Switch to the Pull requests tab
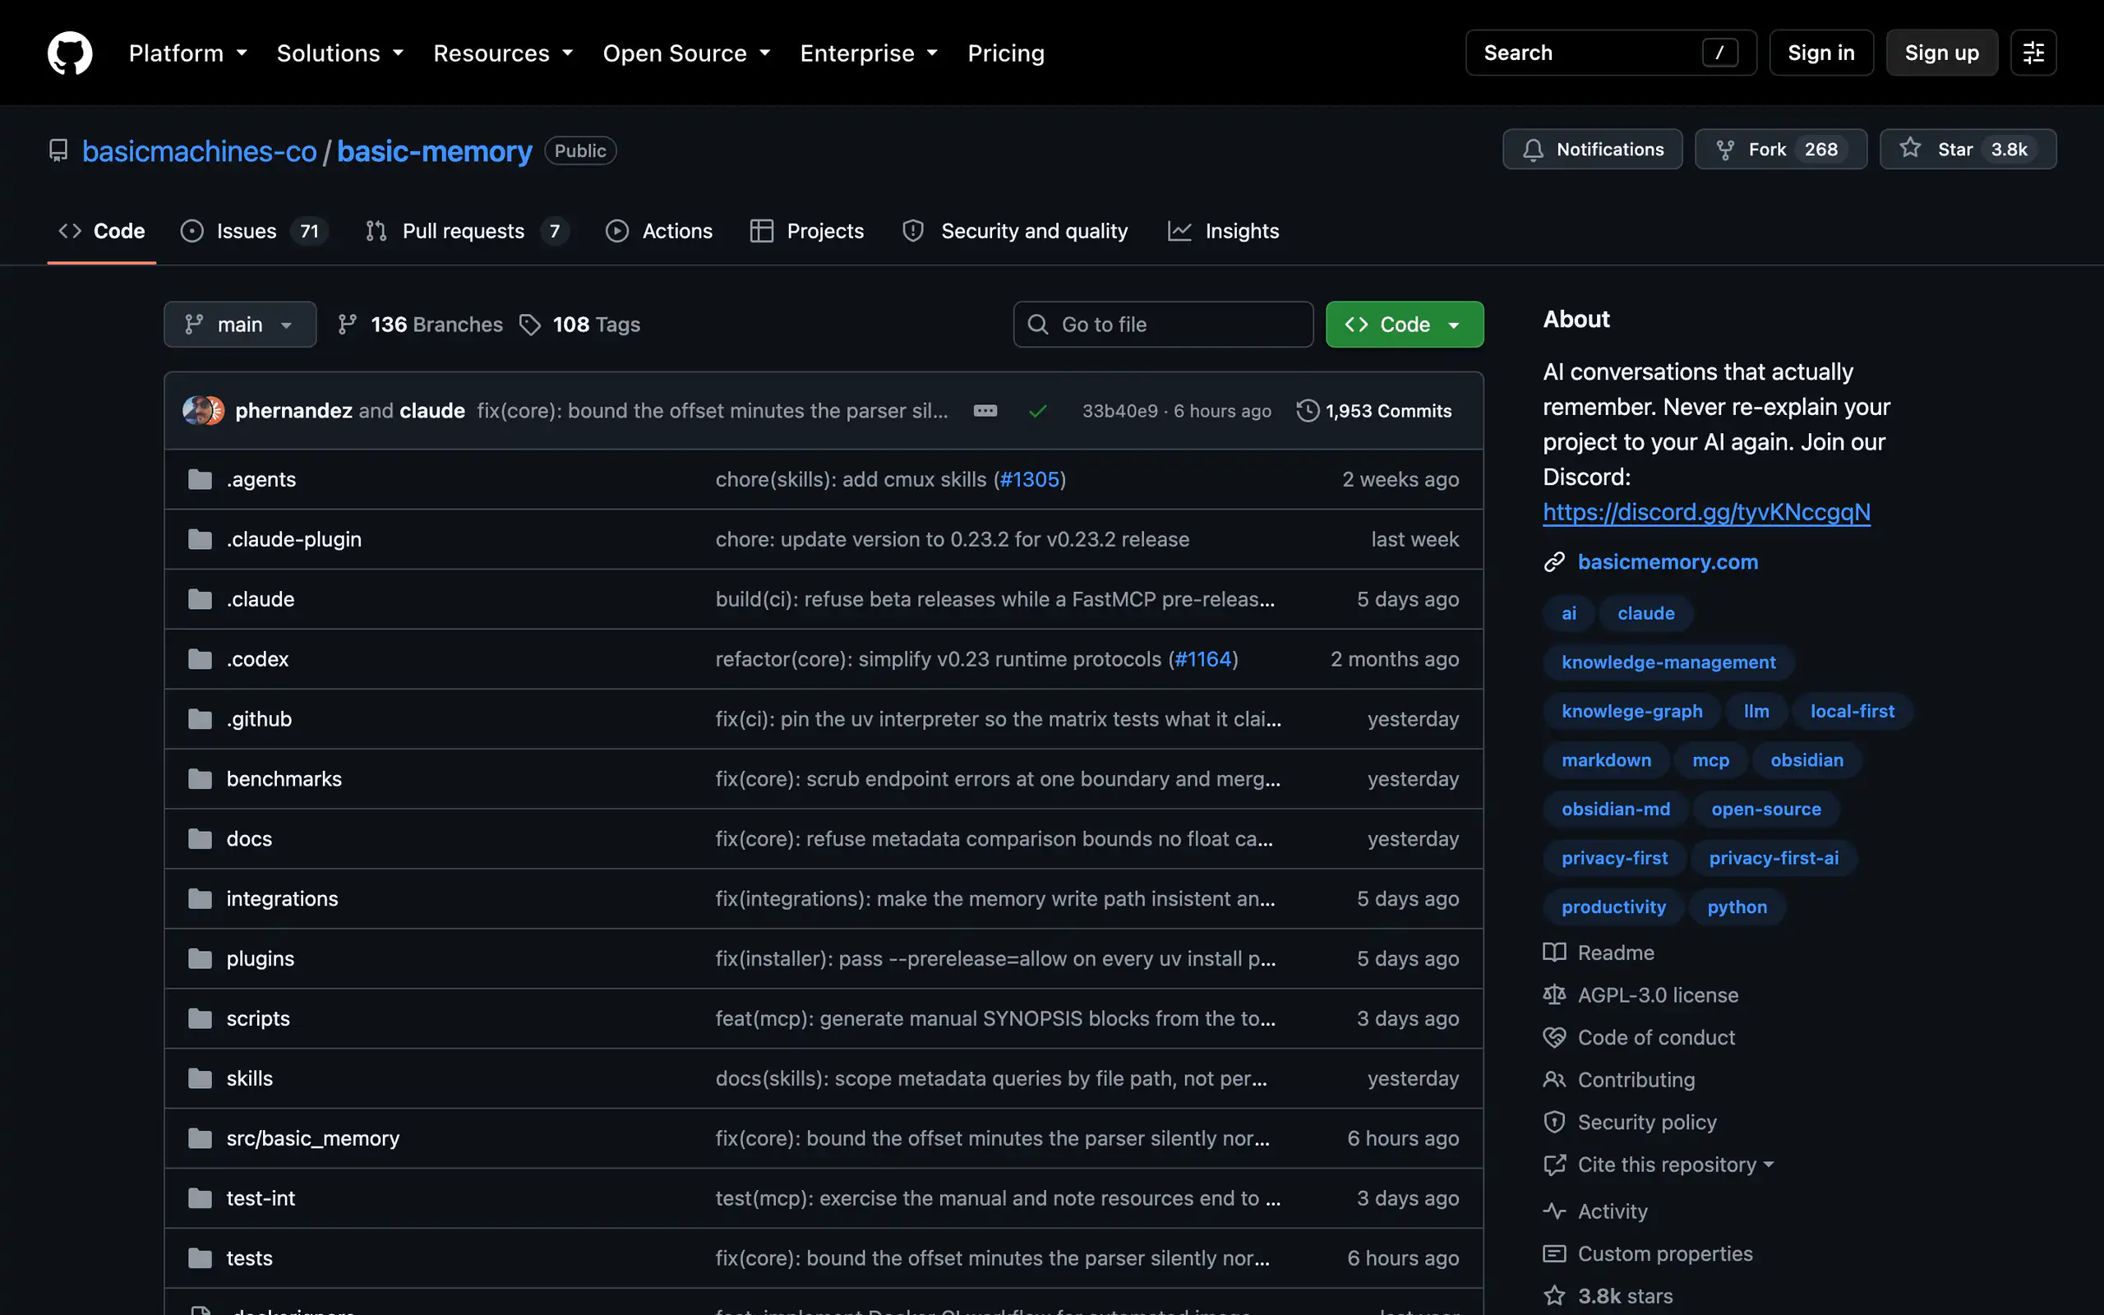2104x1315 pixels. [x=467, y=230]
